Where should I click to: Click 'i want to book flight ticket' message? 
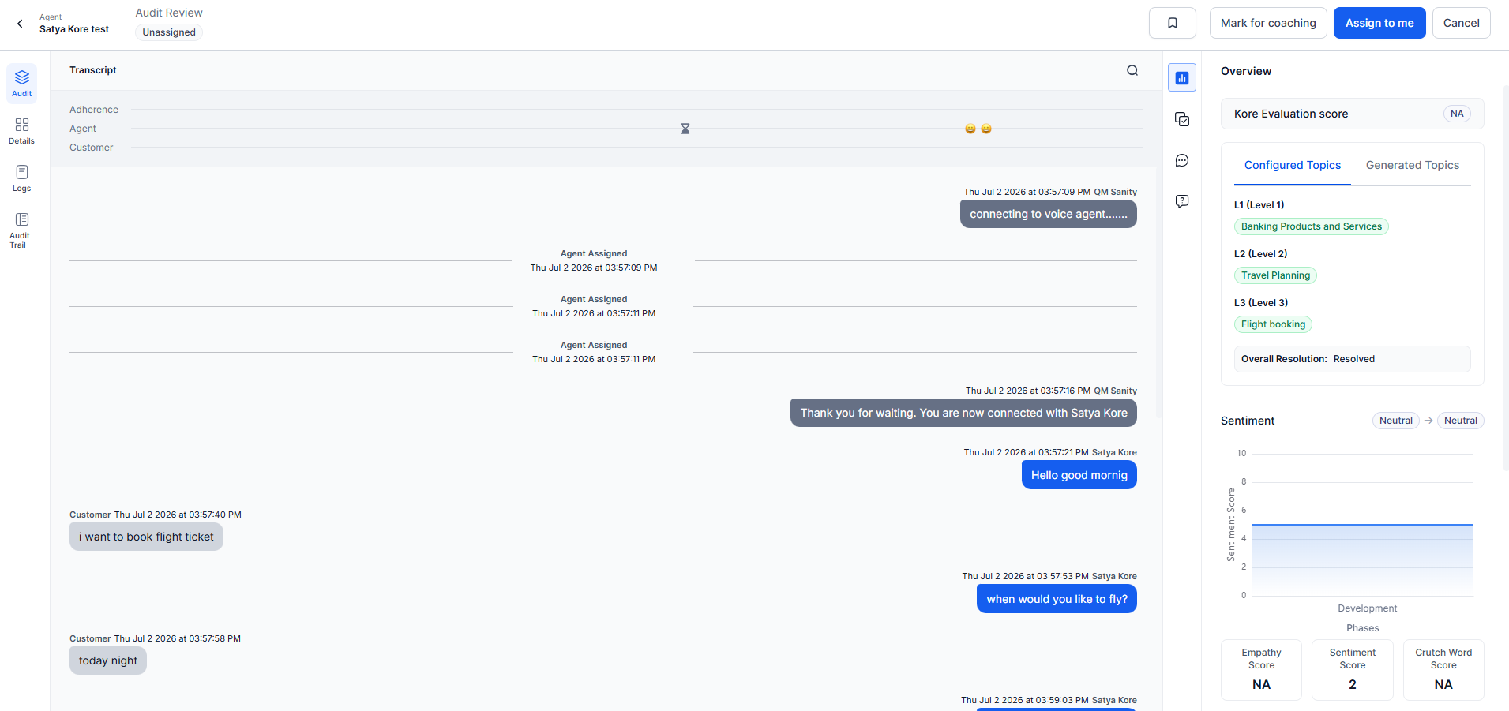(x=146, y=537)
